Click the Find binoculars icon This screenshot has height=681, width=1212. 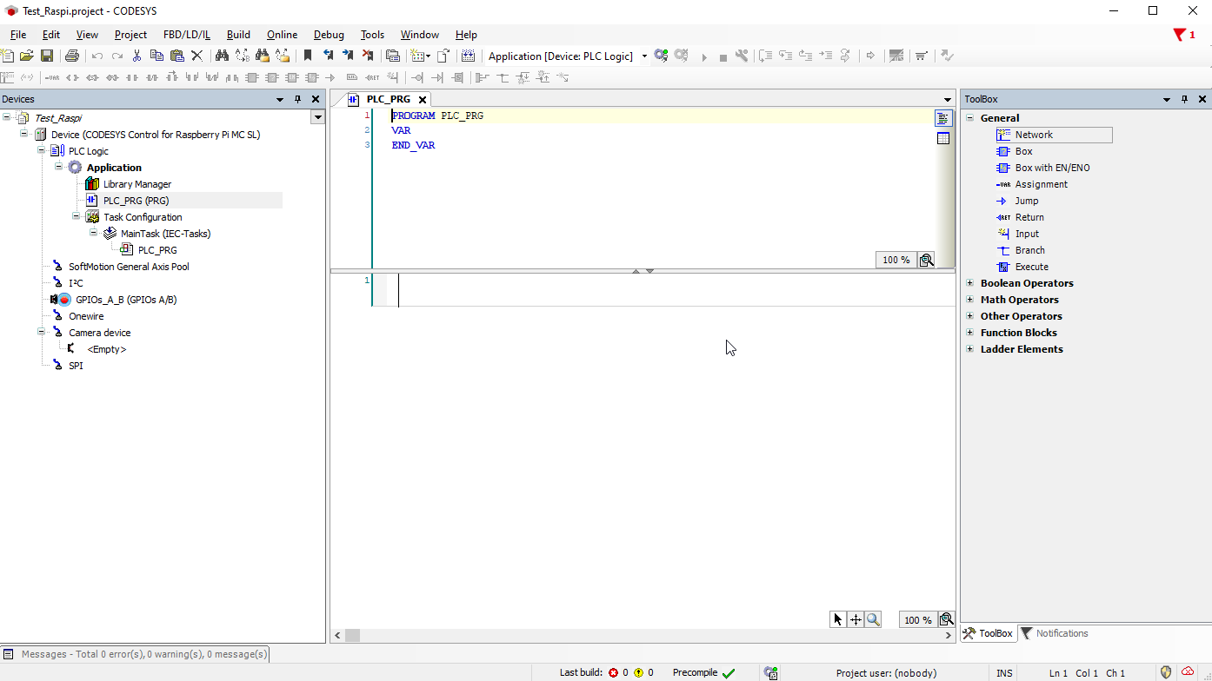tap(222, 56)
